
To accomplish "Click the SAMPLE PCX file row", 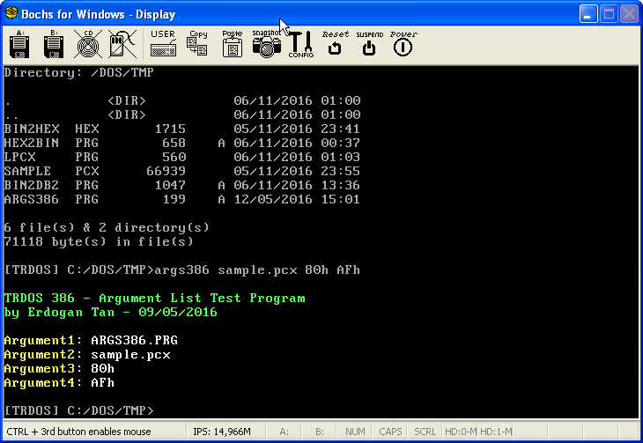I will click(182, 171).
